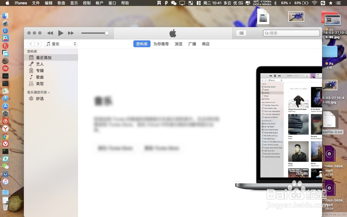Viewport: 347px width, 217px height.
Task: Switch to the 为你推荐 tab
Action: tap(161, 44)
